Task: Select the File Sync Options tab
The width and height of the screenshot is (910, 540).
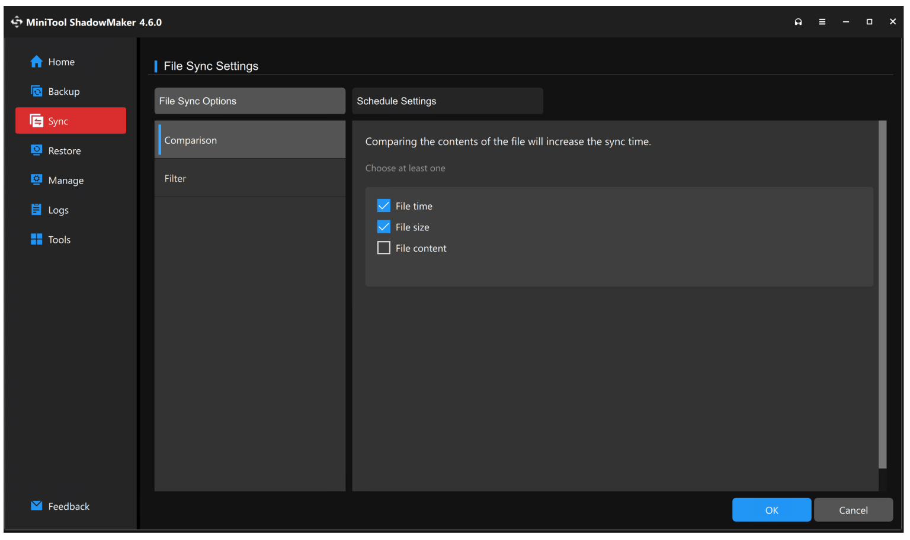Action: 249,101
